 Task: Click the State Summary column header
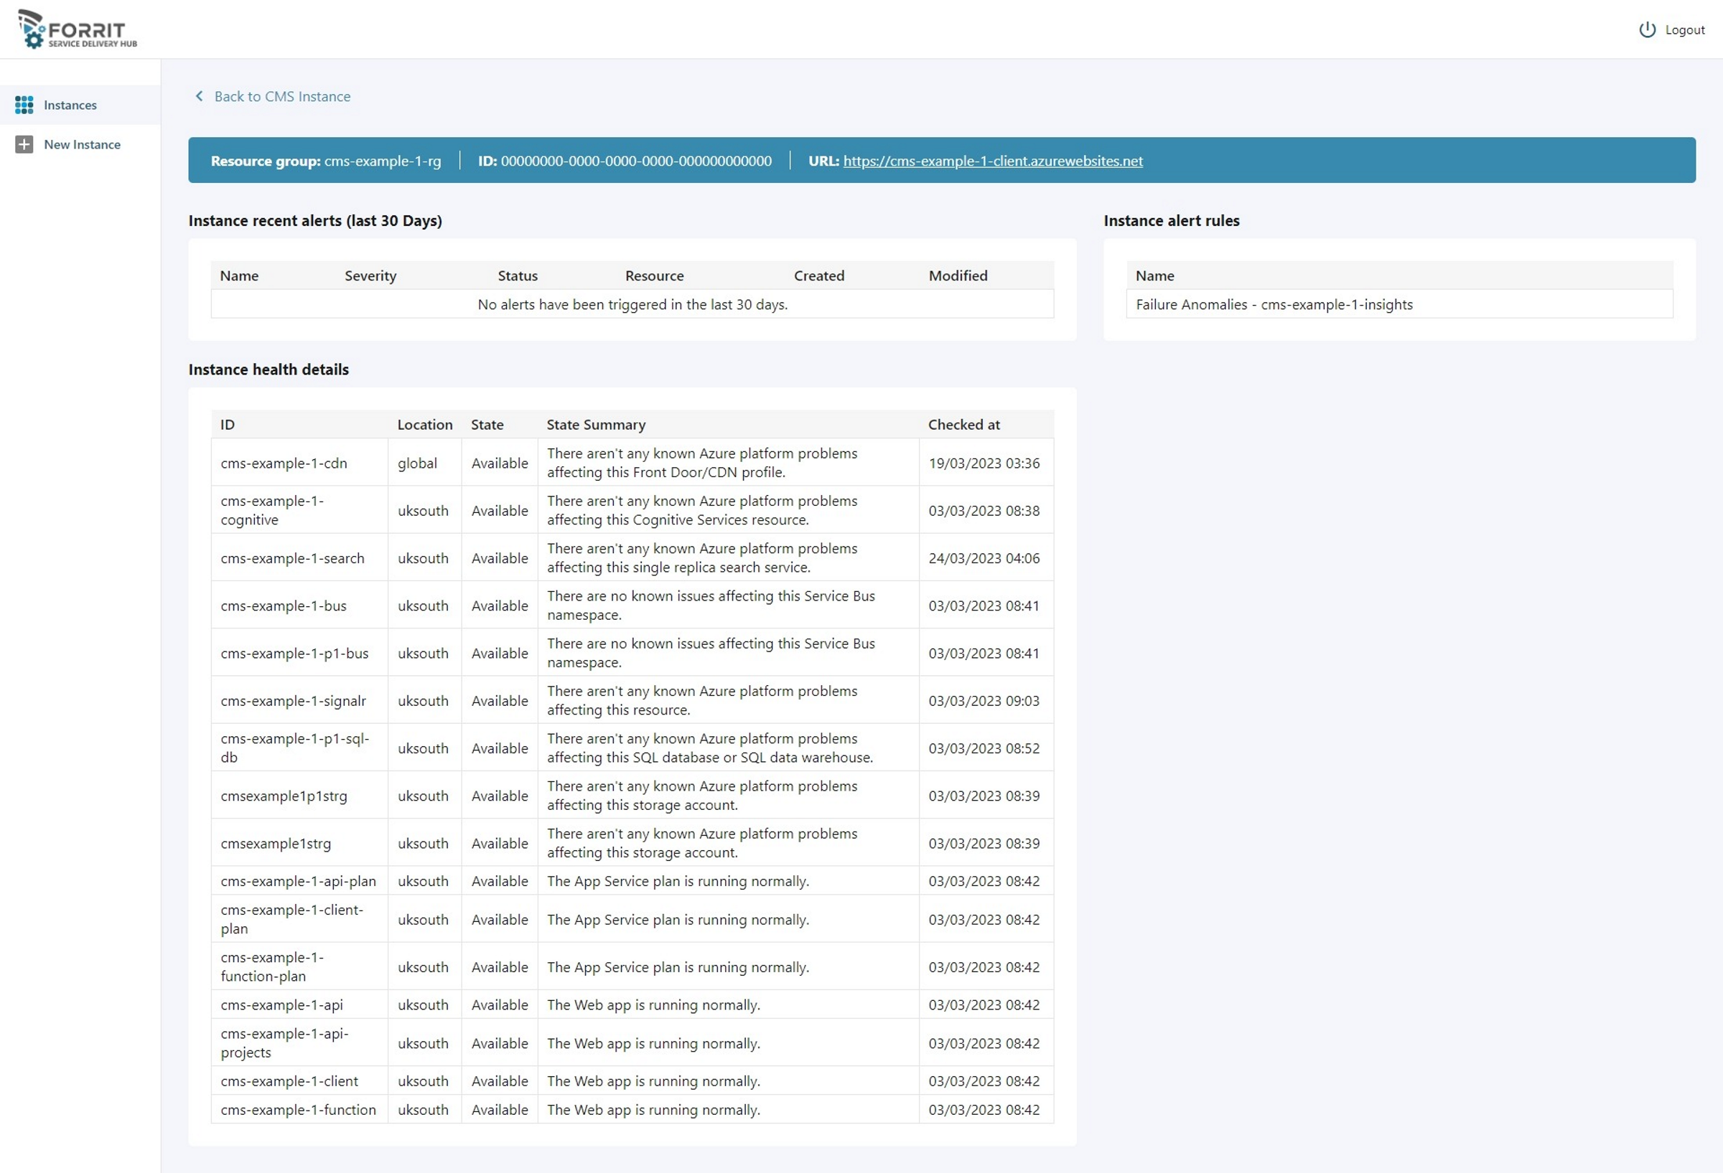pos(595,425)
